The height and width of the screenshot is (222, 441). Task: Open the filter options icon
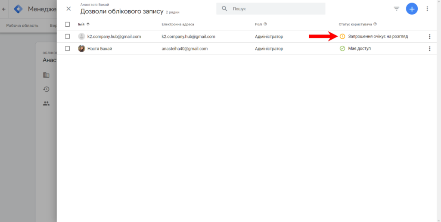click(x=397, y=9)
